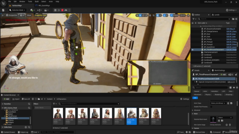
Task: Select CineCameraActor0 in the Outliner
Action: [x=211, y=52]
